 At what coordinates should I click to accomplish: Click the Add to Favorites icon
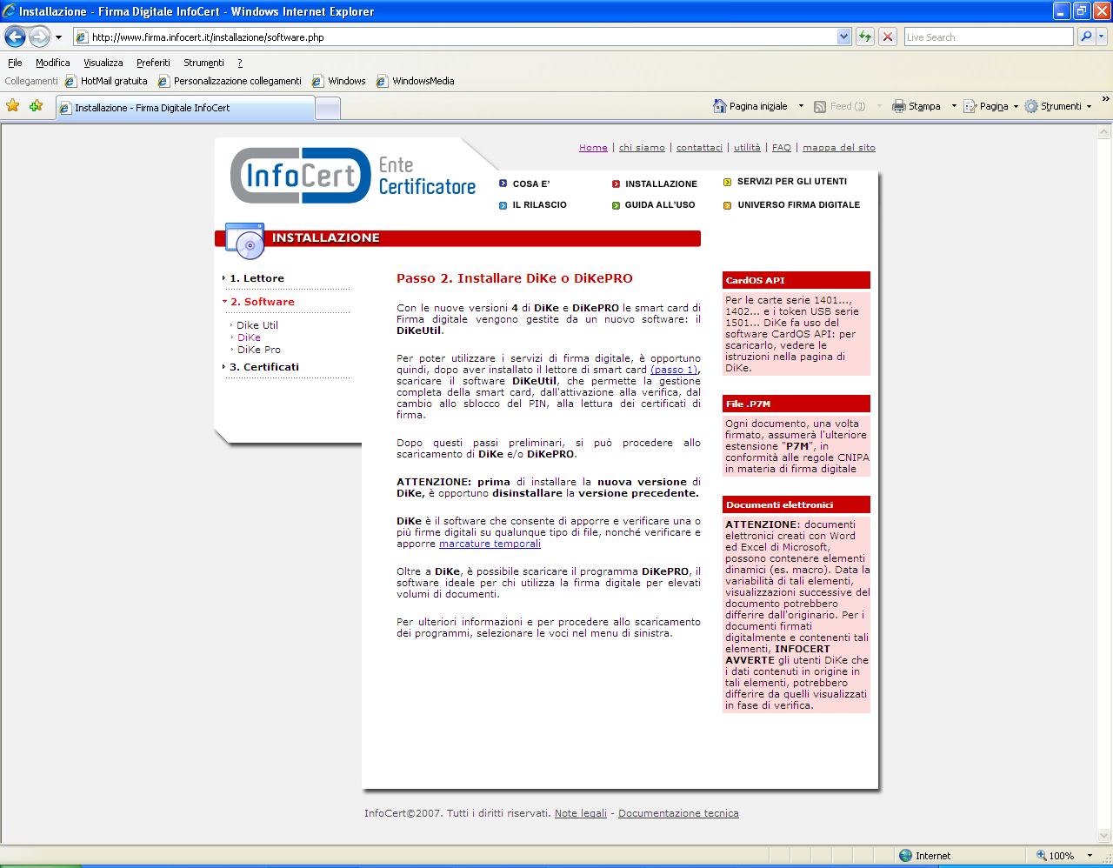pyautogui.click(x=36, y=106)
